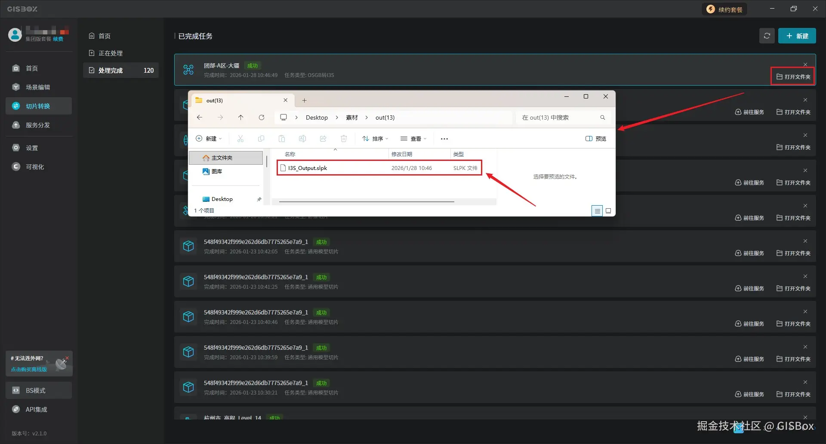Click the drone icon of 团部-A区-大疆 task
Viewport: 826px width, 444px height.
(x=188, y=70)
